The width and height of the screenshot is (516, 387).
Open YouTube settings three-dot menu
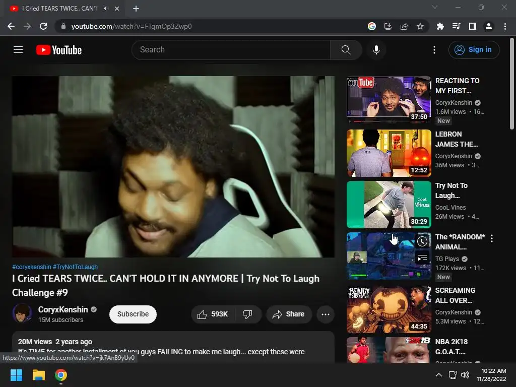[x=434, y=50]
